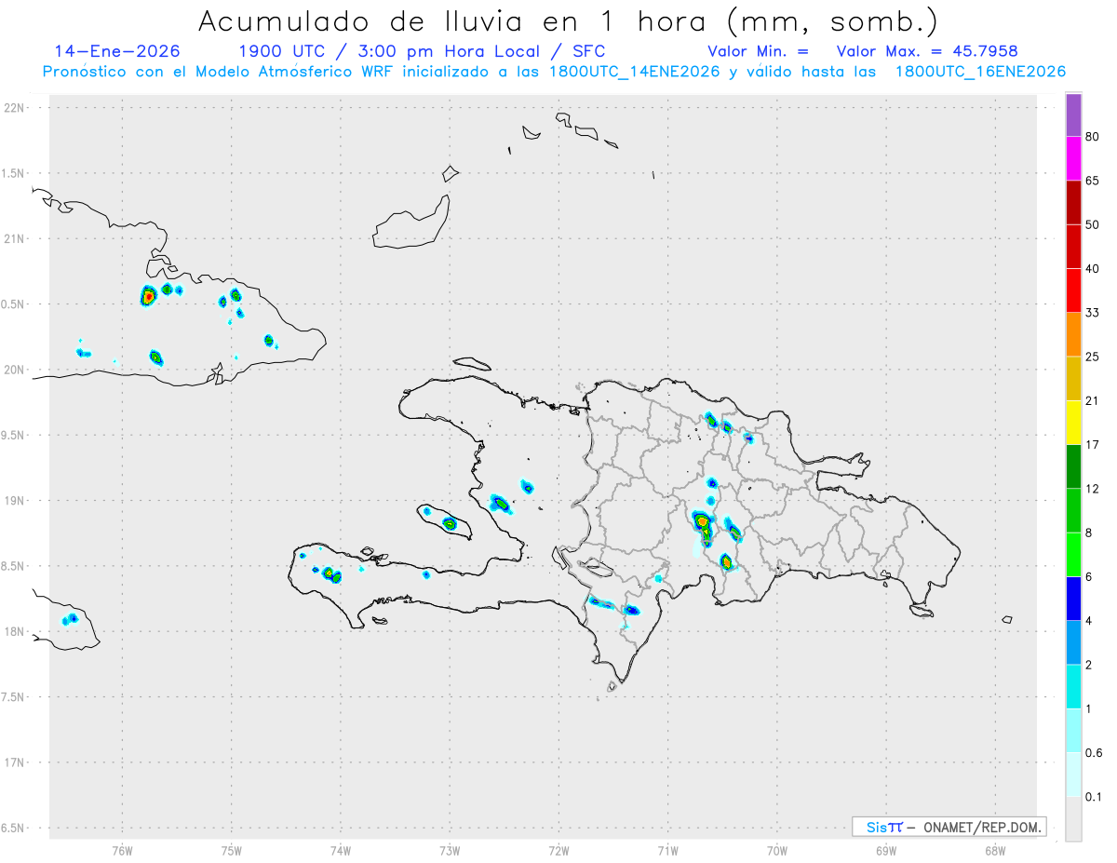The image size is (1117, 863).
Task: Click the '17N' latitude label
Action: click(15, 762)
